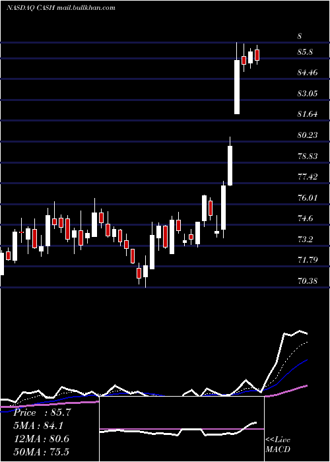Click the 84.46 price axis label
The height and width of the screenshot is (462, 330).
(x=308, y=73)
